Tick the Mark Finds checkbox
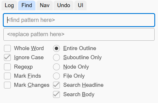The width and height of the screenshot is (158, 103). click(7, 76)
